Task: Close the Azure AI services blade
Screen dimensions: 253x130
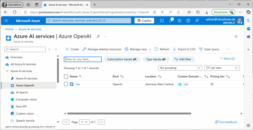Action: [236, 37]
